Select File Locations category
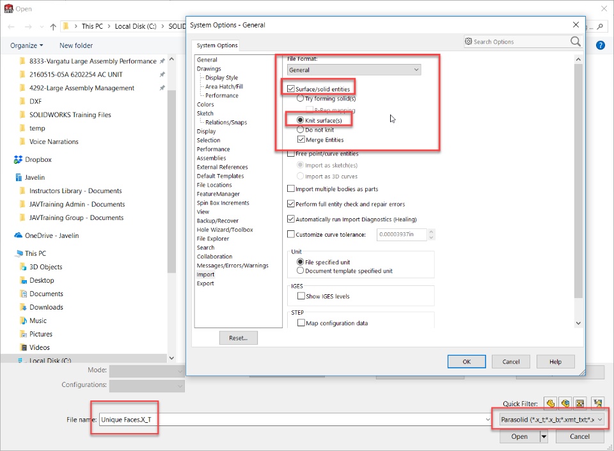This screenshot has height=451, width=614. pyautogui.click(x=214, y=185)
